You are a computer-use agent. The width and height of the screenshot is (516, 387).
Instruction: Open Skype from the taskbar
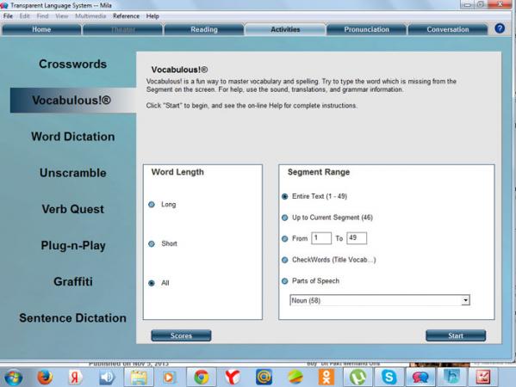(x=389, y=377)
